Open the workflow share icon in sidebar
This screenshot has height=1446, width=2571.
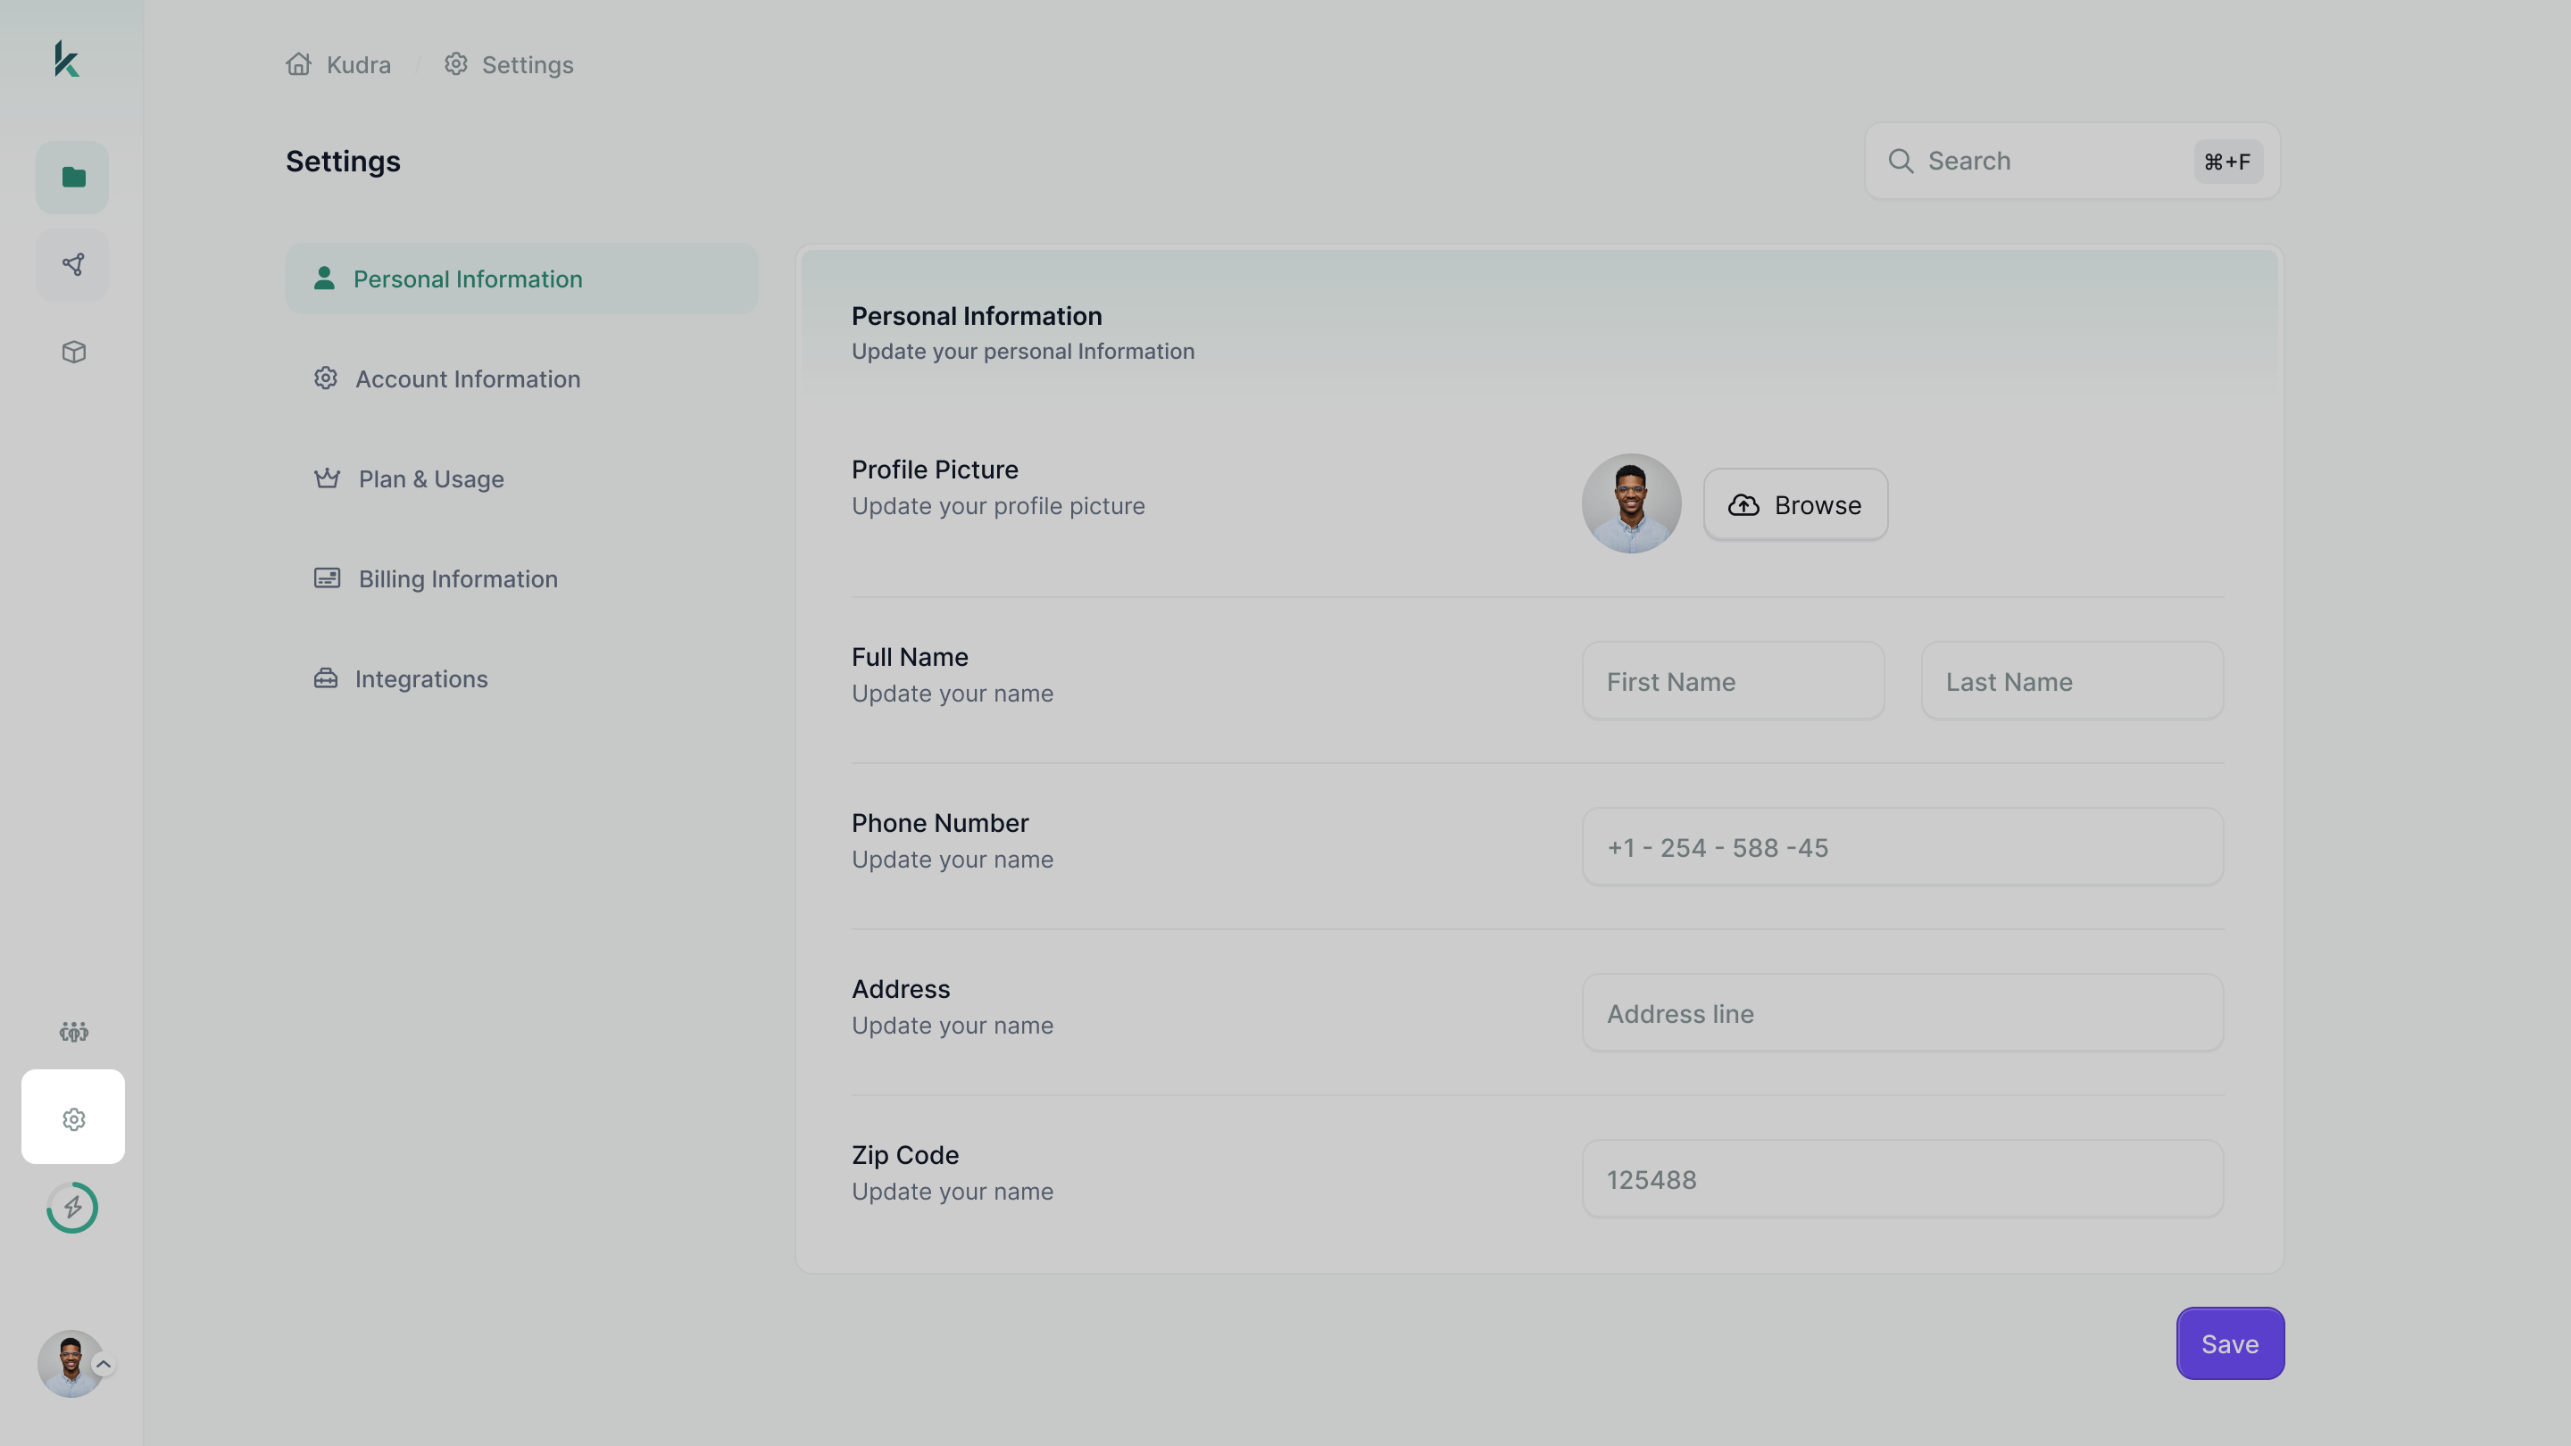click(x=73, y=264)
